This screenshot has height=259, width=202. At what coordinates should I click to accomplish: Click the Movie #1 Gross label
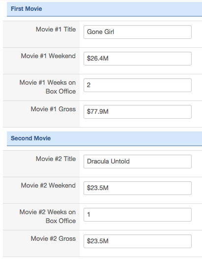click(x=53, y=109)
